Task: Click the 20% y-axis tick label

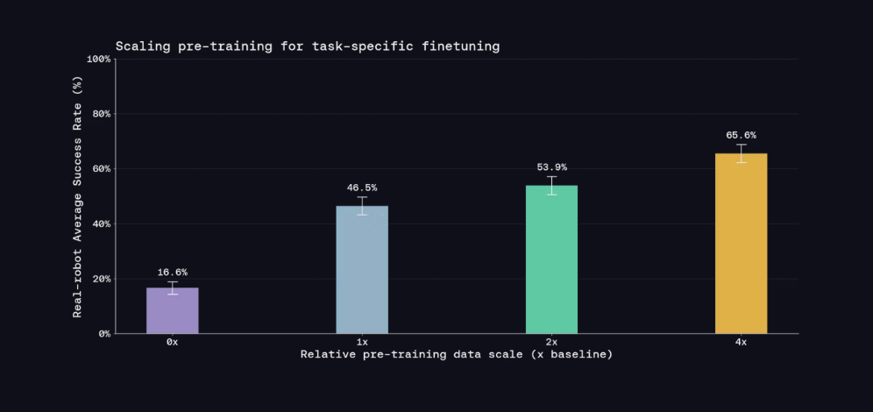Action: [x=102, y=279]
